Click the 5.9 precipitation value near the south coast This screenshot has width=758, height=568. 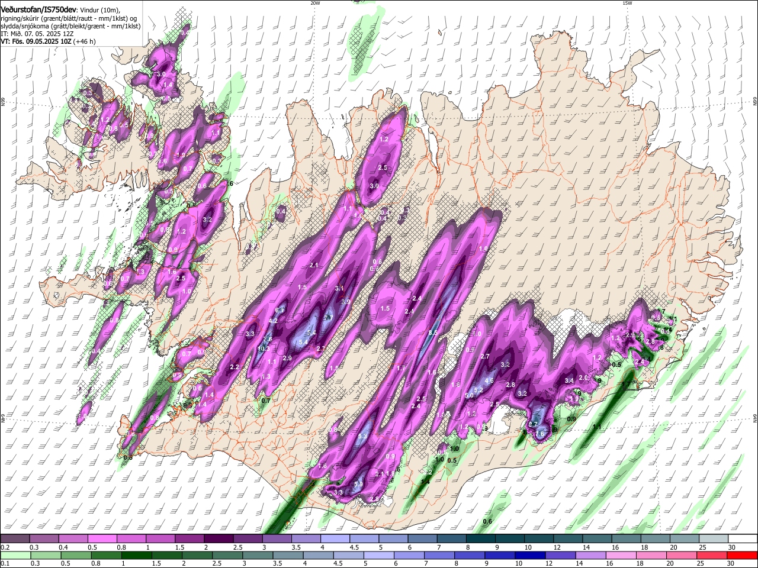358,484
